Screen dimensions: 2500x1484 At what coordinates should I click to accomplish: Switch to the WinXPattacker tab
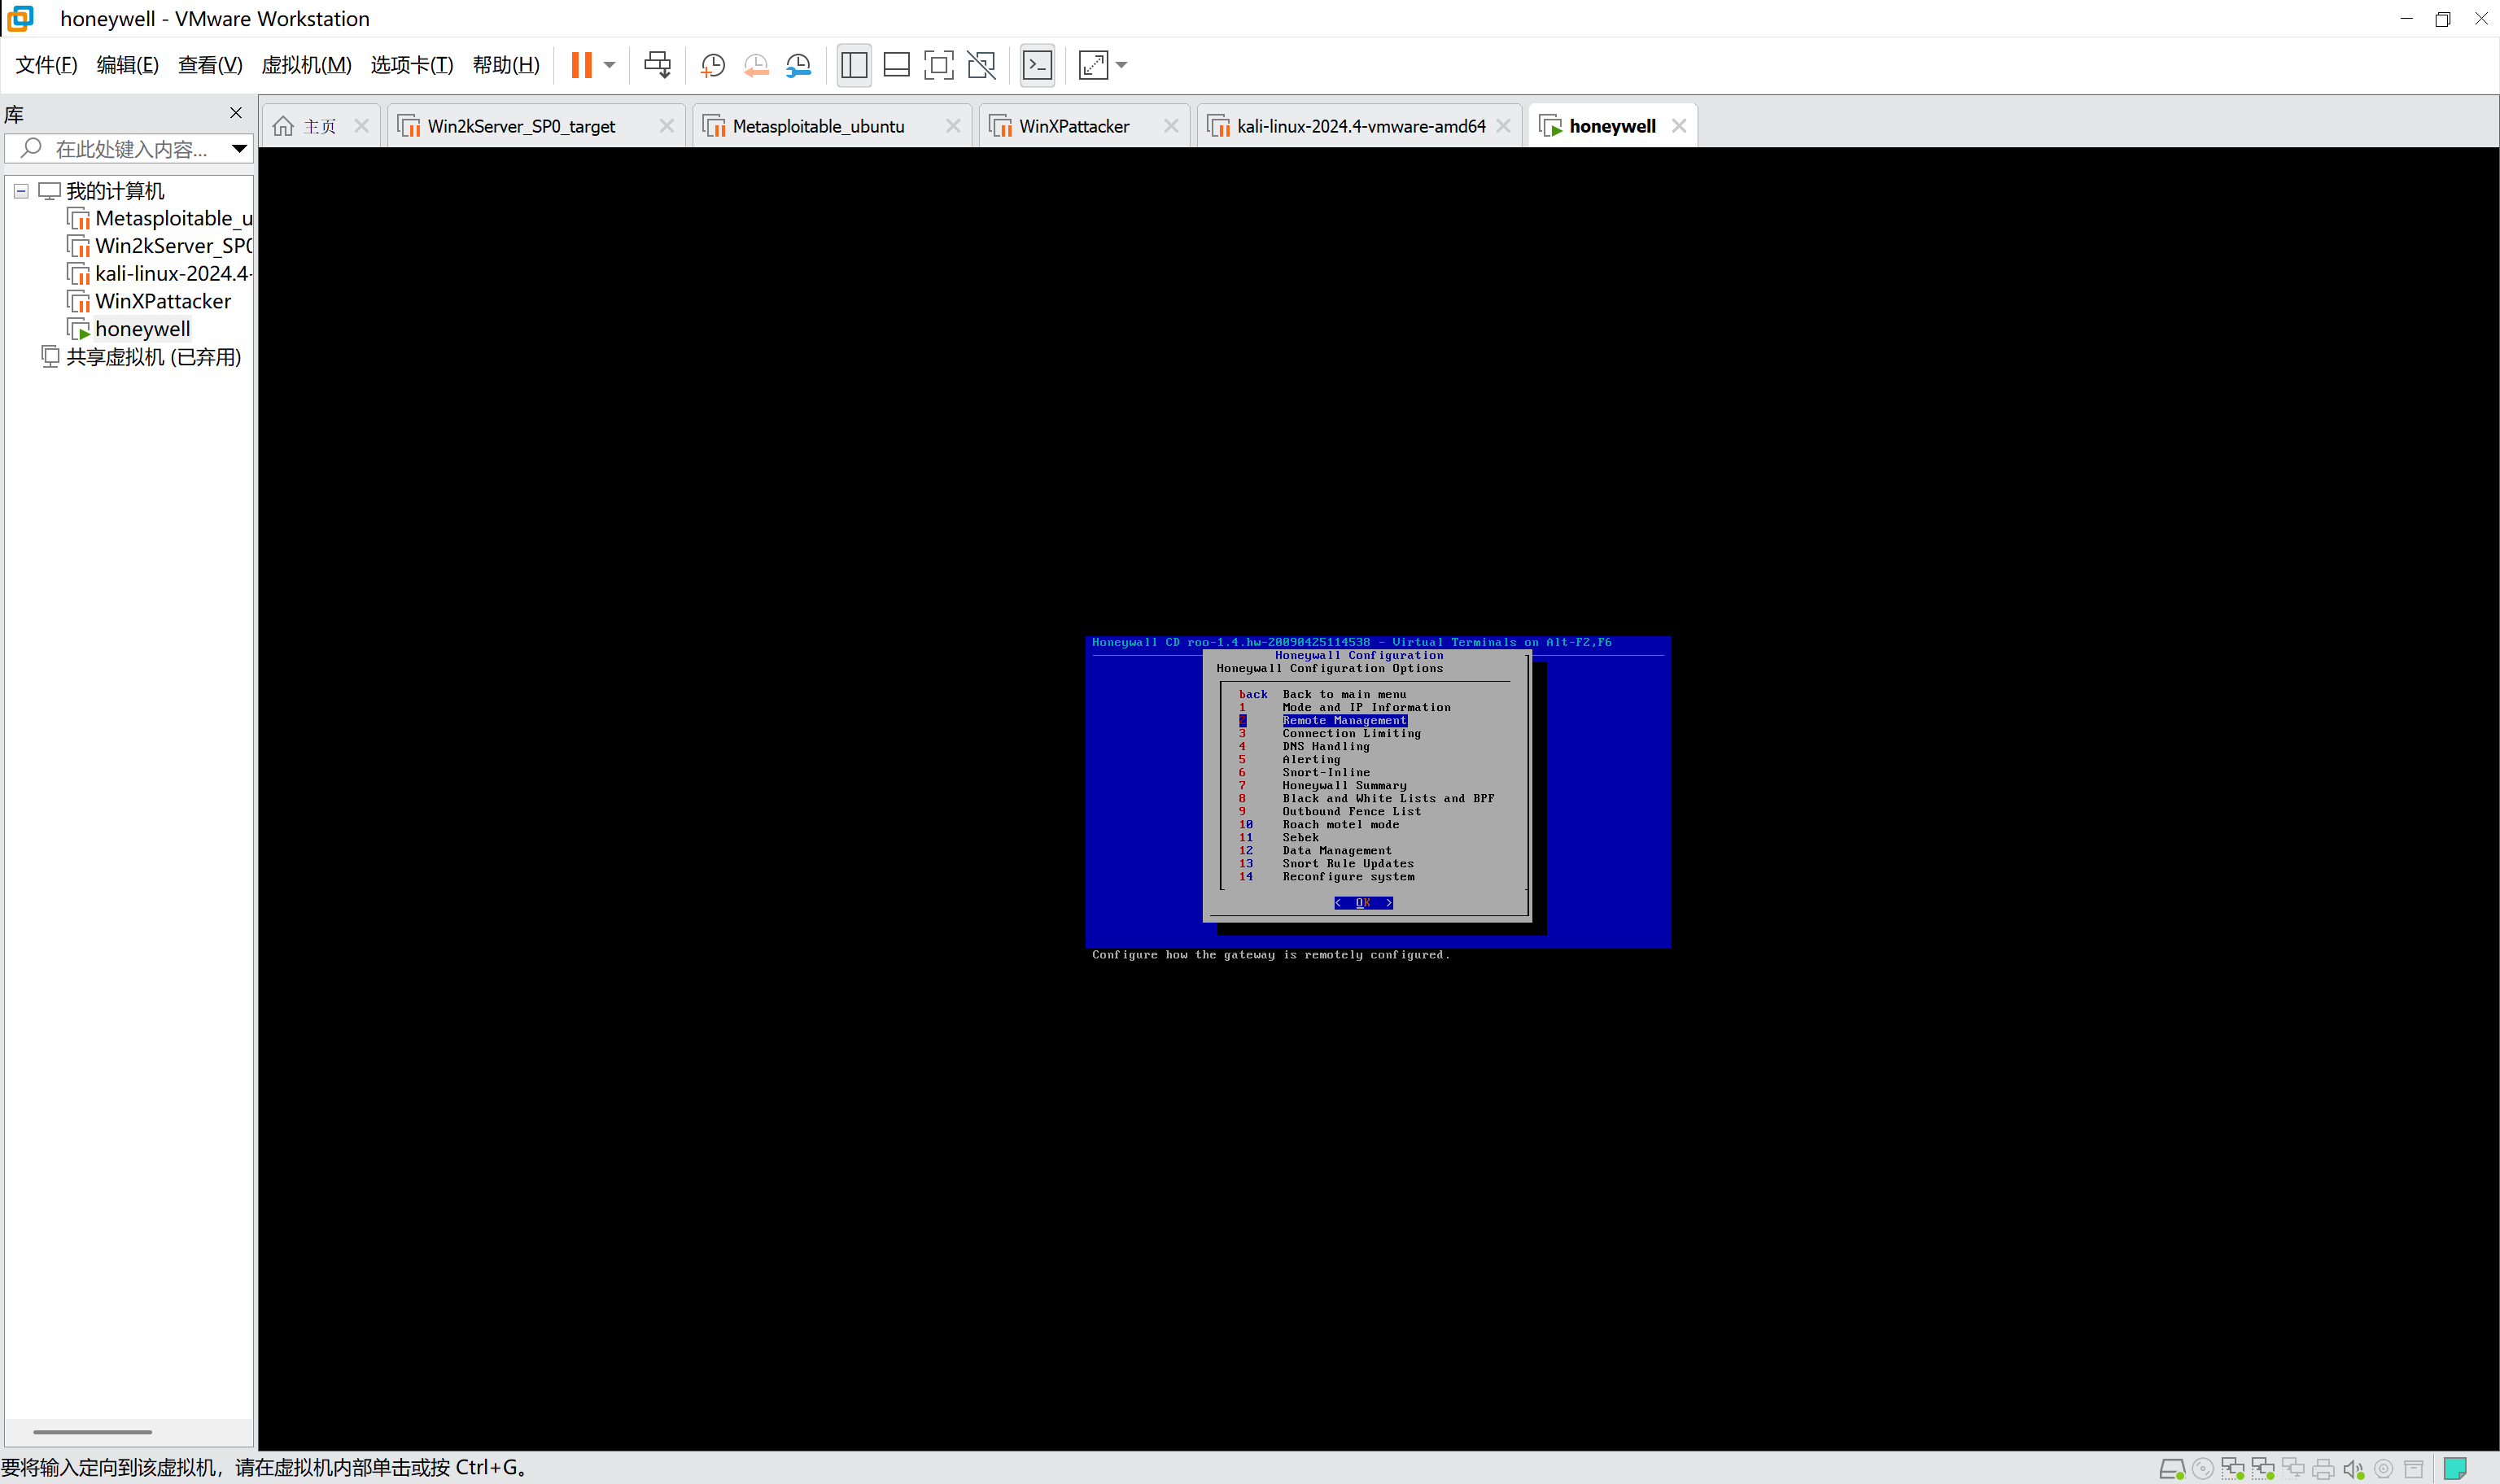pyautogui.click(x=1073, y=126)
